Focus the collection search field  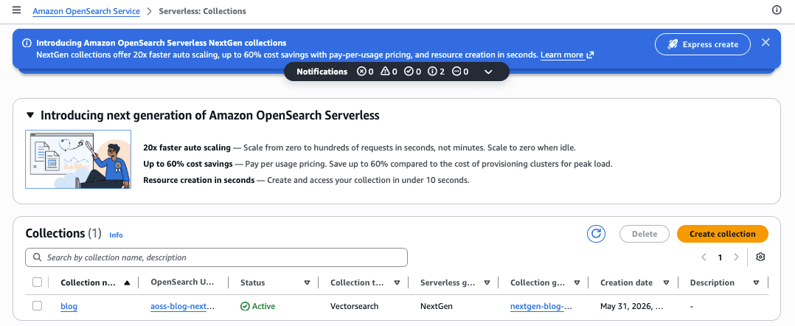point(217,257)
